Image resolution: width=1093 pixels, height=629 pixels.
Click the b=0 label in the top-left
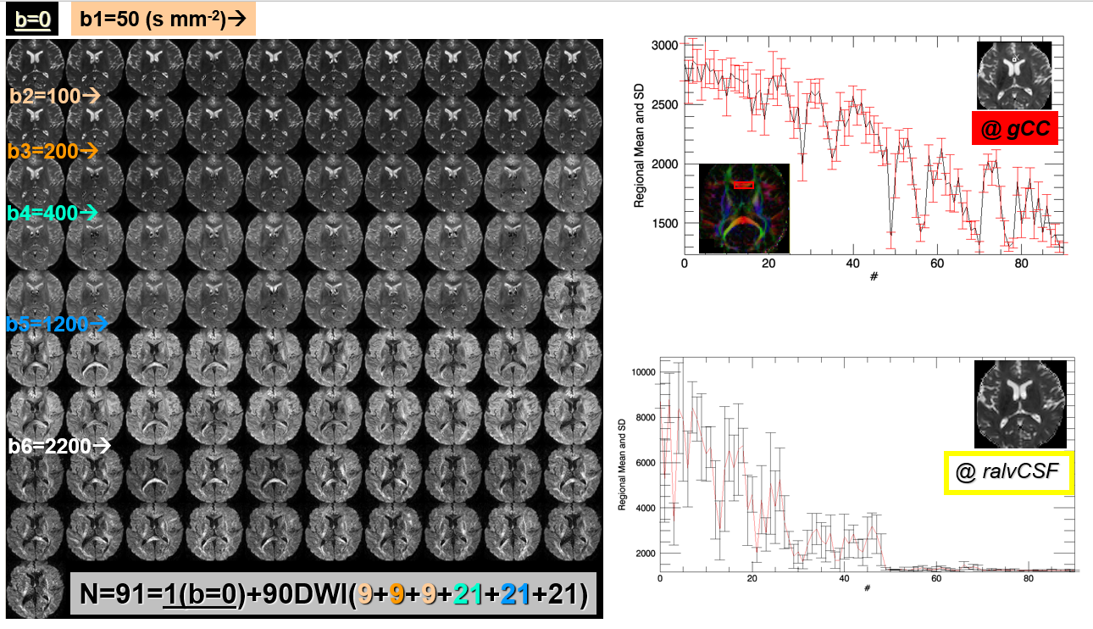(31, 18)
